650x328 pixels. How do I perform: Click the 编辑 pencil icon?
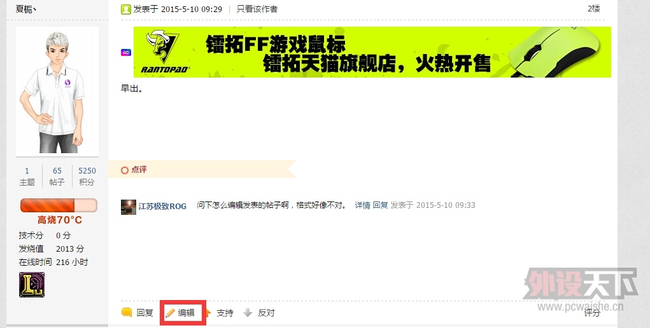coord(170,313)
